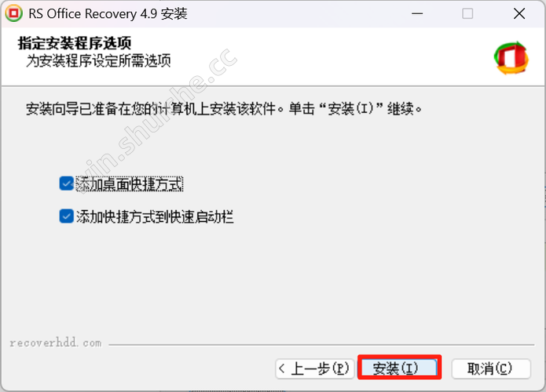The image size is (546, 392).
Task: Click the 添加桌面快捷方式 label text
Action: click(129, 183)
